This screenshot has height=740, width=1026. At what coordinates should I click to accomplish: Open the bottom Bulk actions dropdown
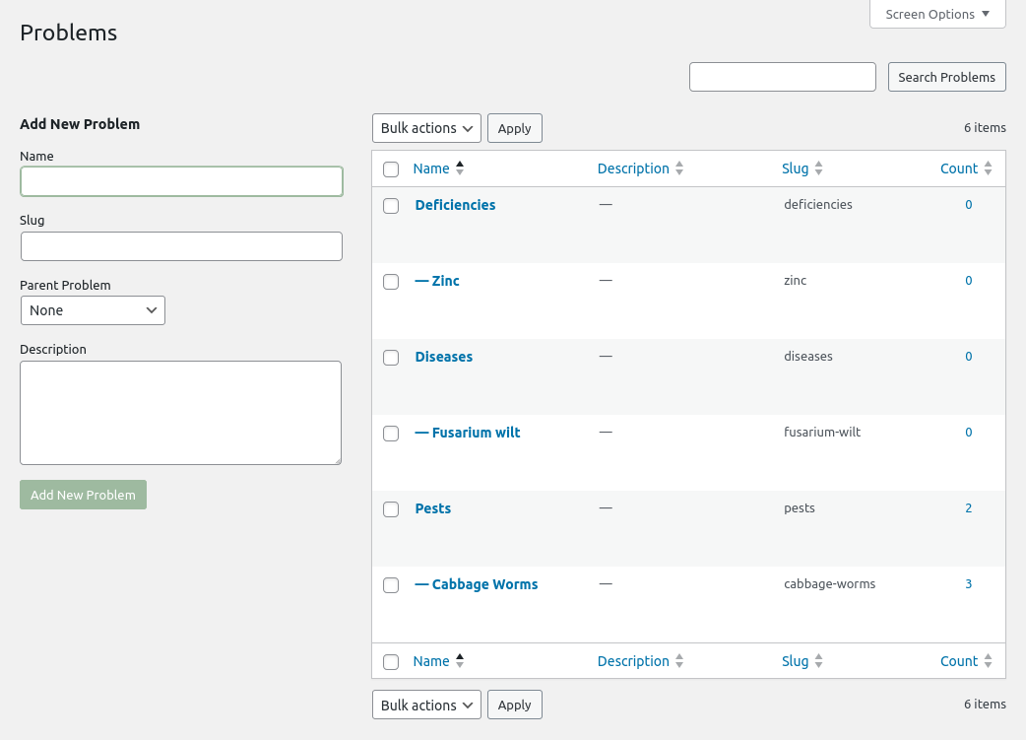[426, 706]
